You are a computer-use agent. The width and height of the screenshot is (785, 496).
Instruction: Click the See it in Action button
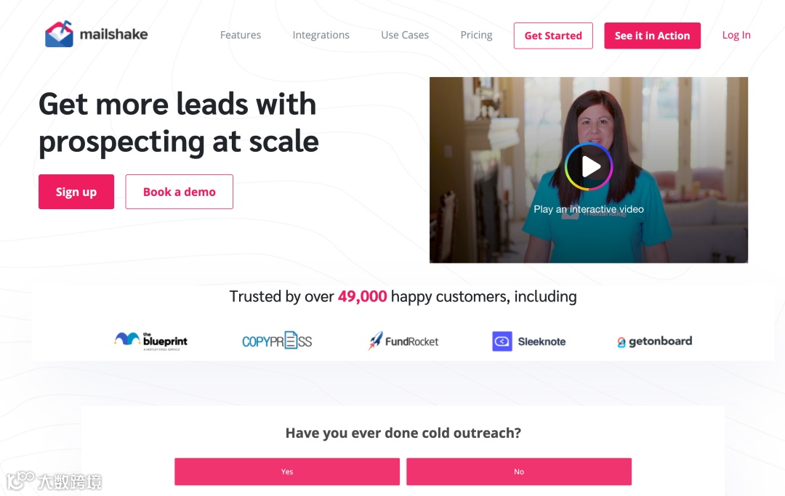[652, 36]
